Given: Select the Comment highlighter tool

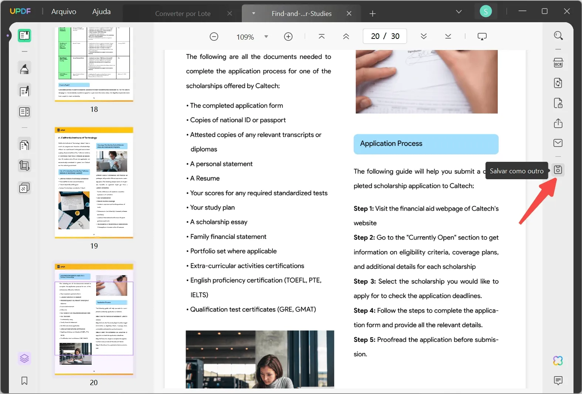Looking at the screenshot, I should coord(24,69).
